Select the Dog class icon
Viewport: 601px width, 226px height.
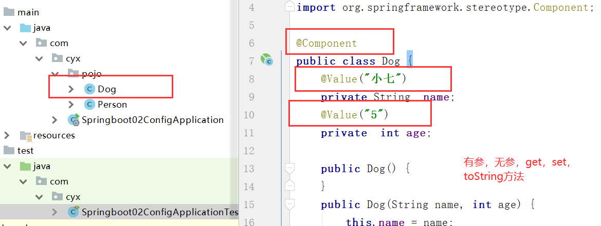pos(89,89)
